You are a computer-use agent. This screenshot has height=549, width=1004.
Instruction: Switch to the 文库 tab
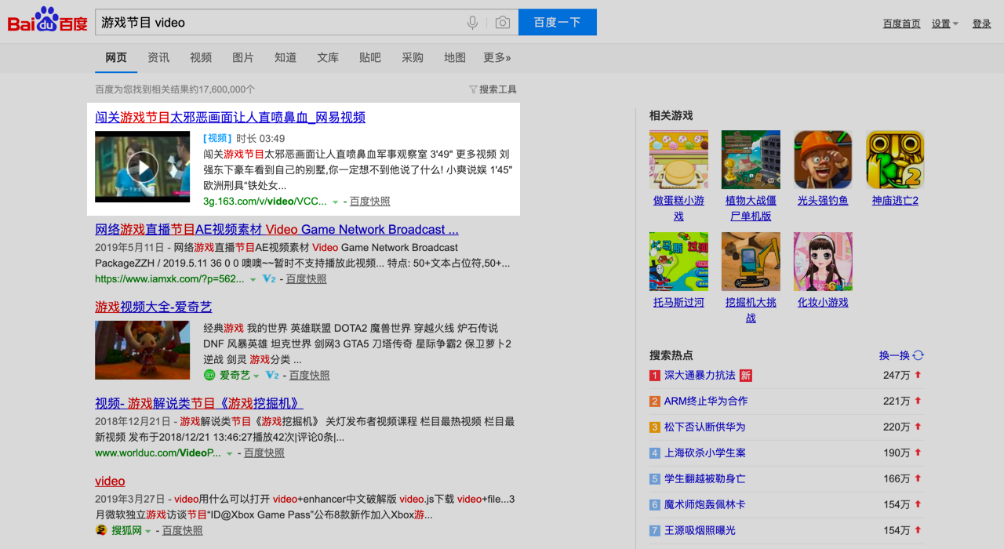[328, 57]
